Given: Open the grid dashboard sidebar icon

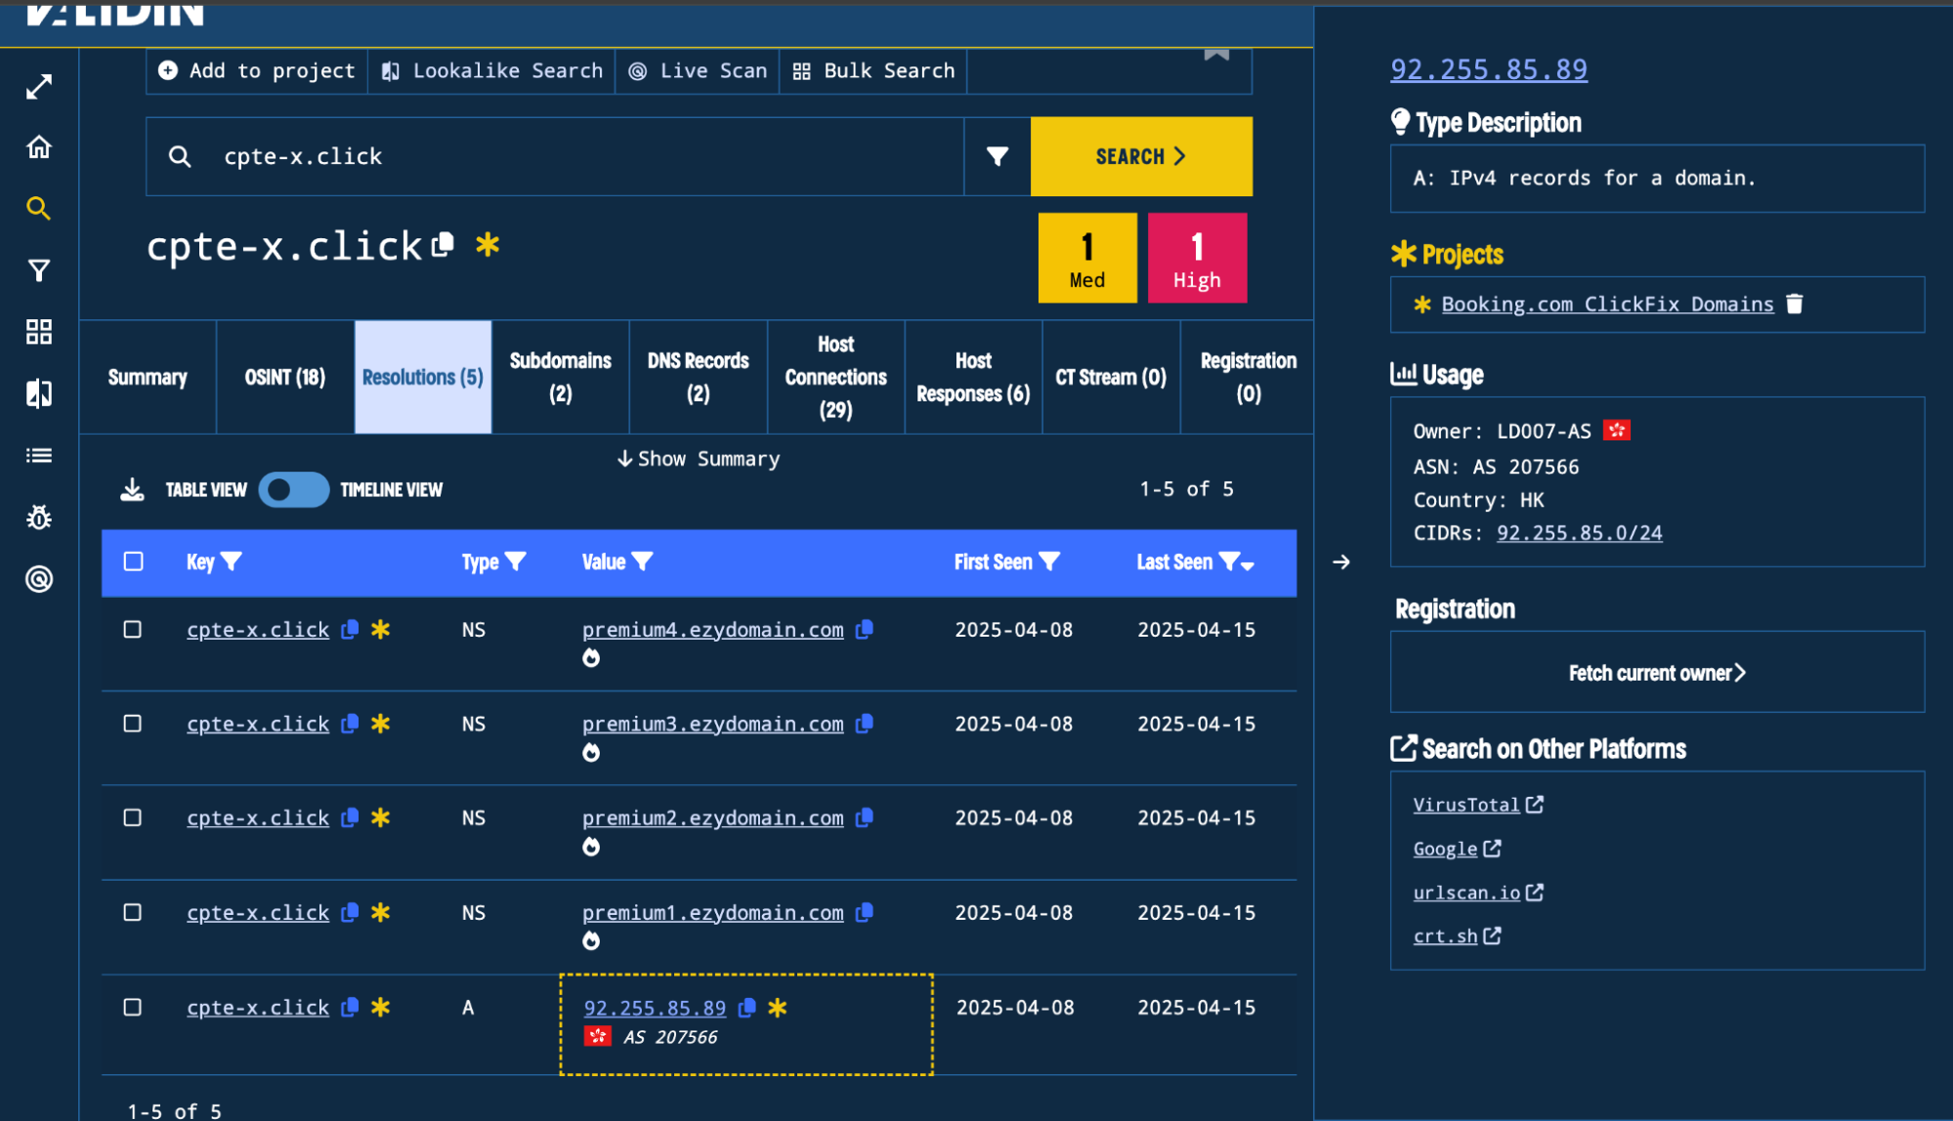Looking at the screenshot, I should [39, 332].
